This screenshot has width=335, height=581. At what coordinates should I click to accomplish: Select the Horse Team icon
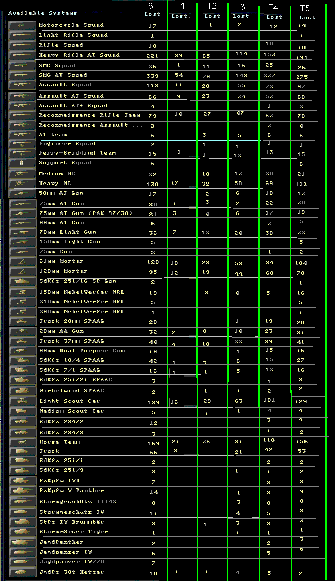pos(22,442)
